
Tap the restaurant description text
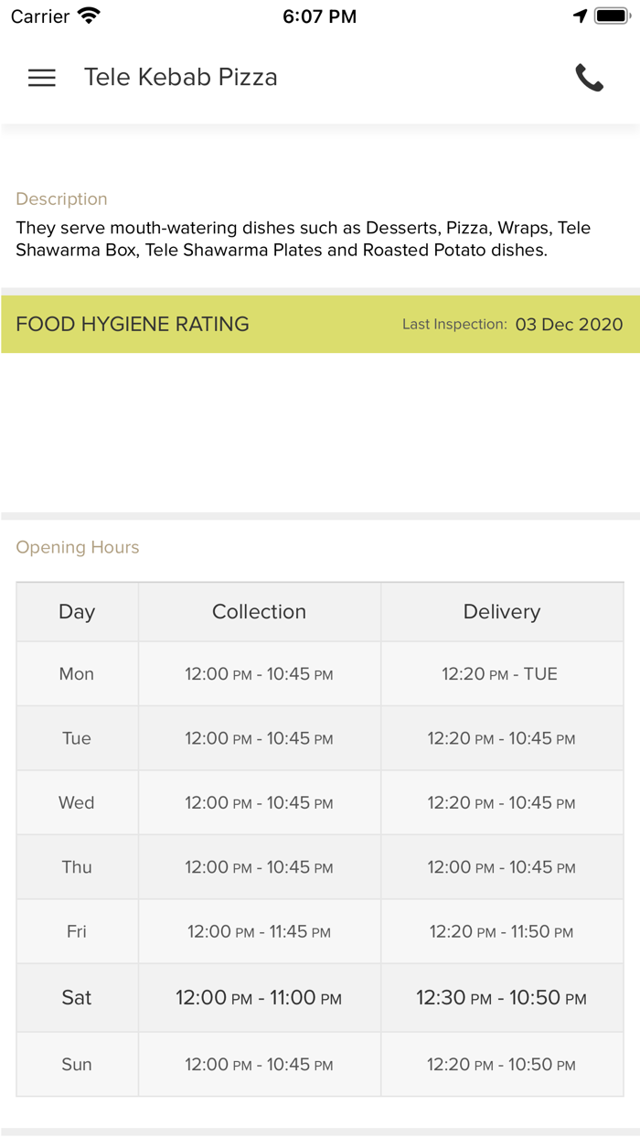[x=303, y=239]
